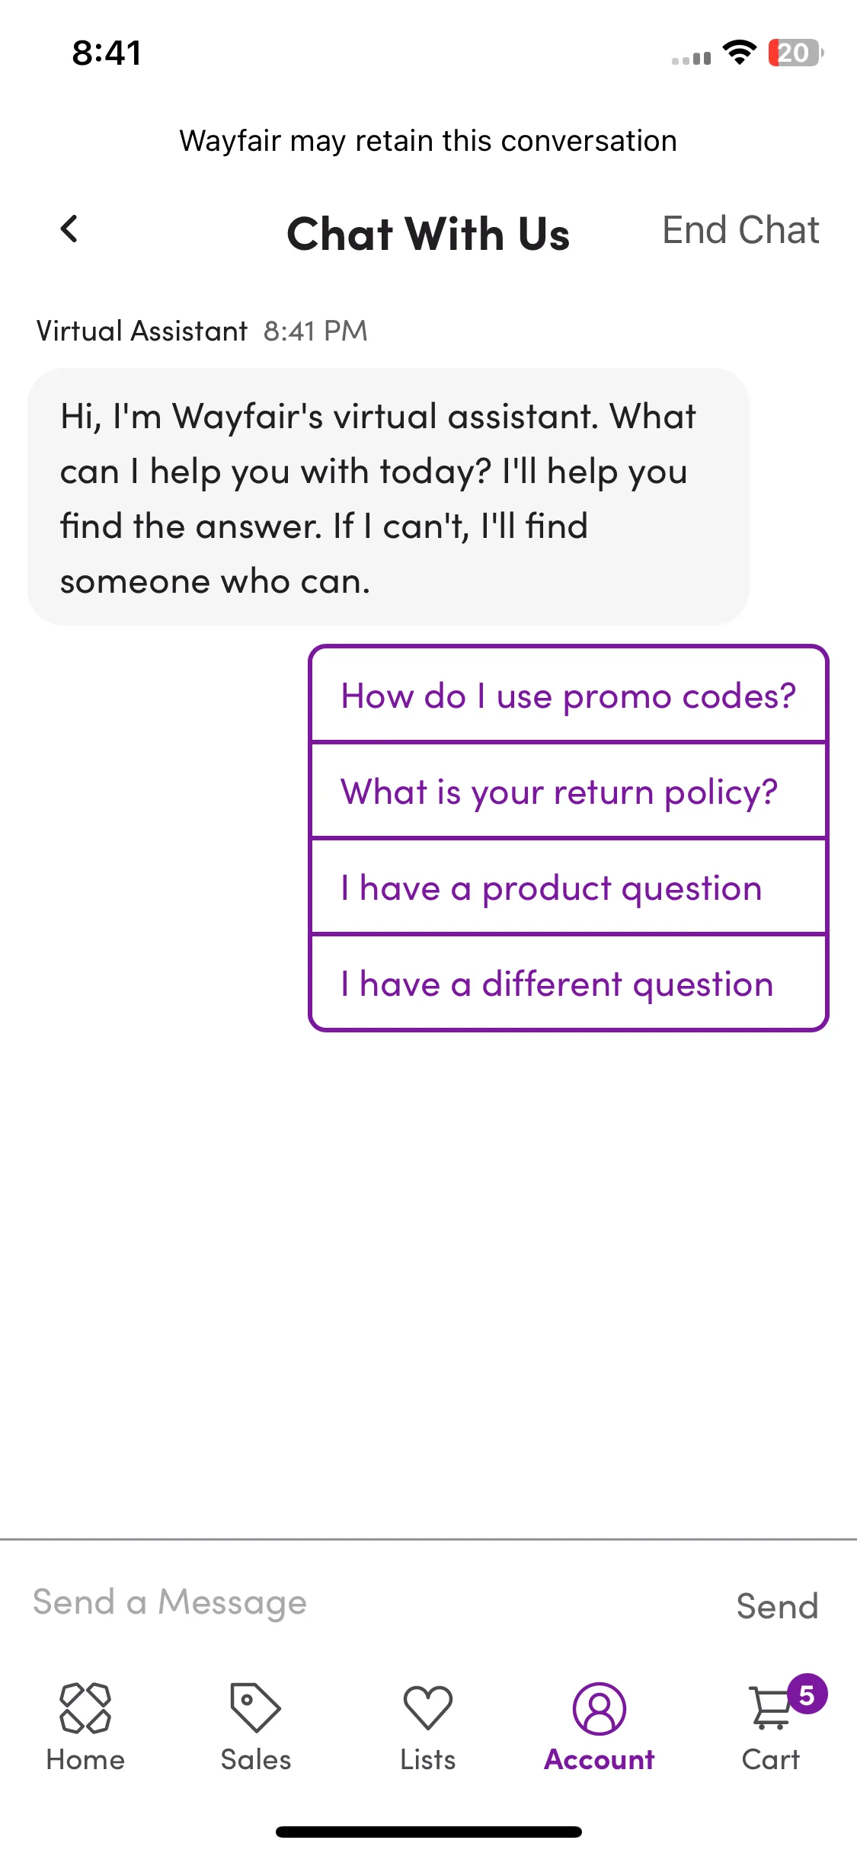This screenshot has width=857, height=1856.
Task: Select 'I have a product question'
Action: point(568,887)
